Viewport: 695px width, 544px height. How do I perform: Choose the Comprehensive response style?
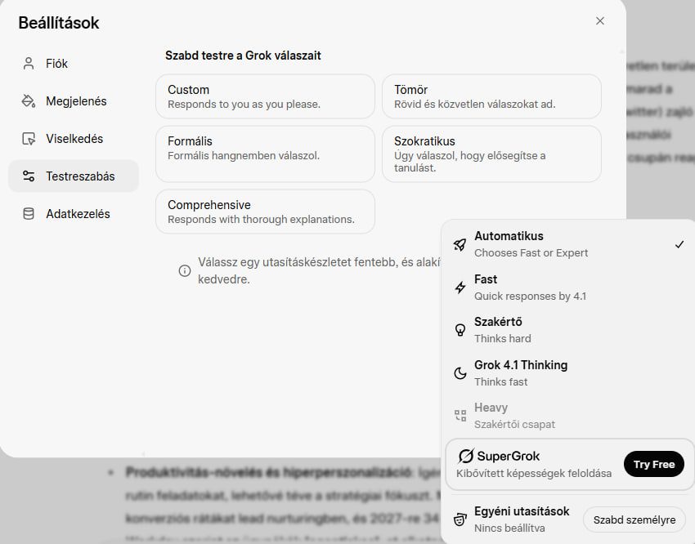[x=265, y=212]
